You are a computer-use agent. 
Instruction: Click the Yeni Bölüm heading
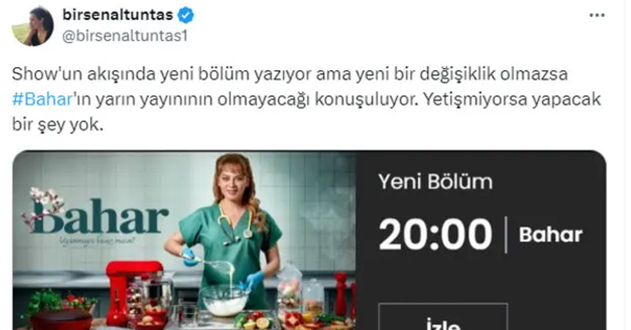435,182
